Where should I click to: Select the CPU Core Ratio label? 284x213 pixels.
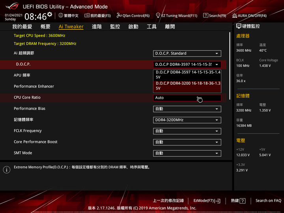coord(27,97)
